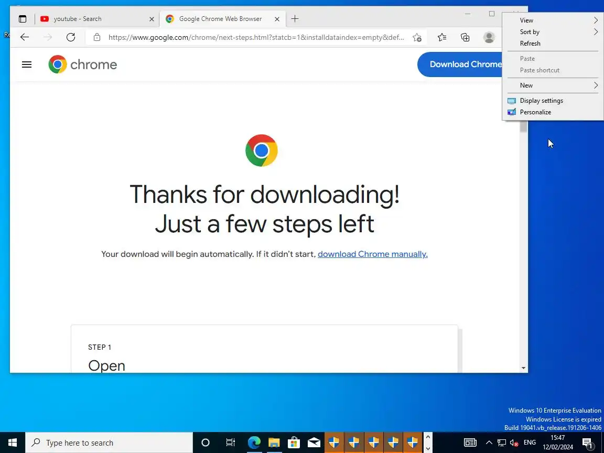Minimize the Edge browser window
Image resolution: width=604 pixels, height=453 pixels.
point(468,14)
